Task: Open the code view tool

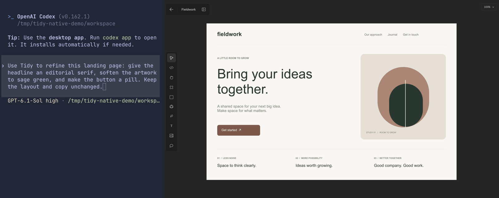Action: click(171, 68)
